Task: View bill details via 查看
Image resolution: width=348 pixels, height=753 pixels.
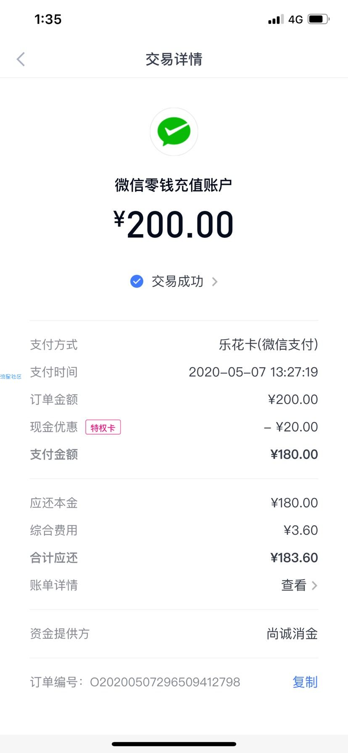Action: [294, 585]
